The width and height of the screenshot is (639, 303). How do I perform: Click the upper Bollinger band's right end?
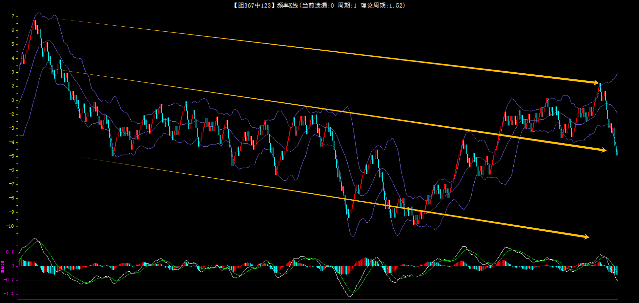pyautogui.click(x=617, y=73)
